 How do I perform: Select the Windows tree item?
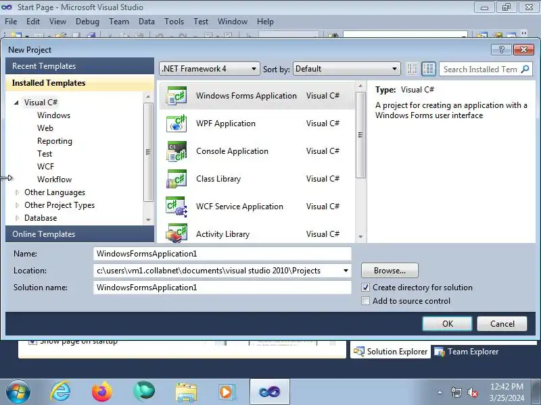(x=54, y=115)
